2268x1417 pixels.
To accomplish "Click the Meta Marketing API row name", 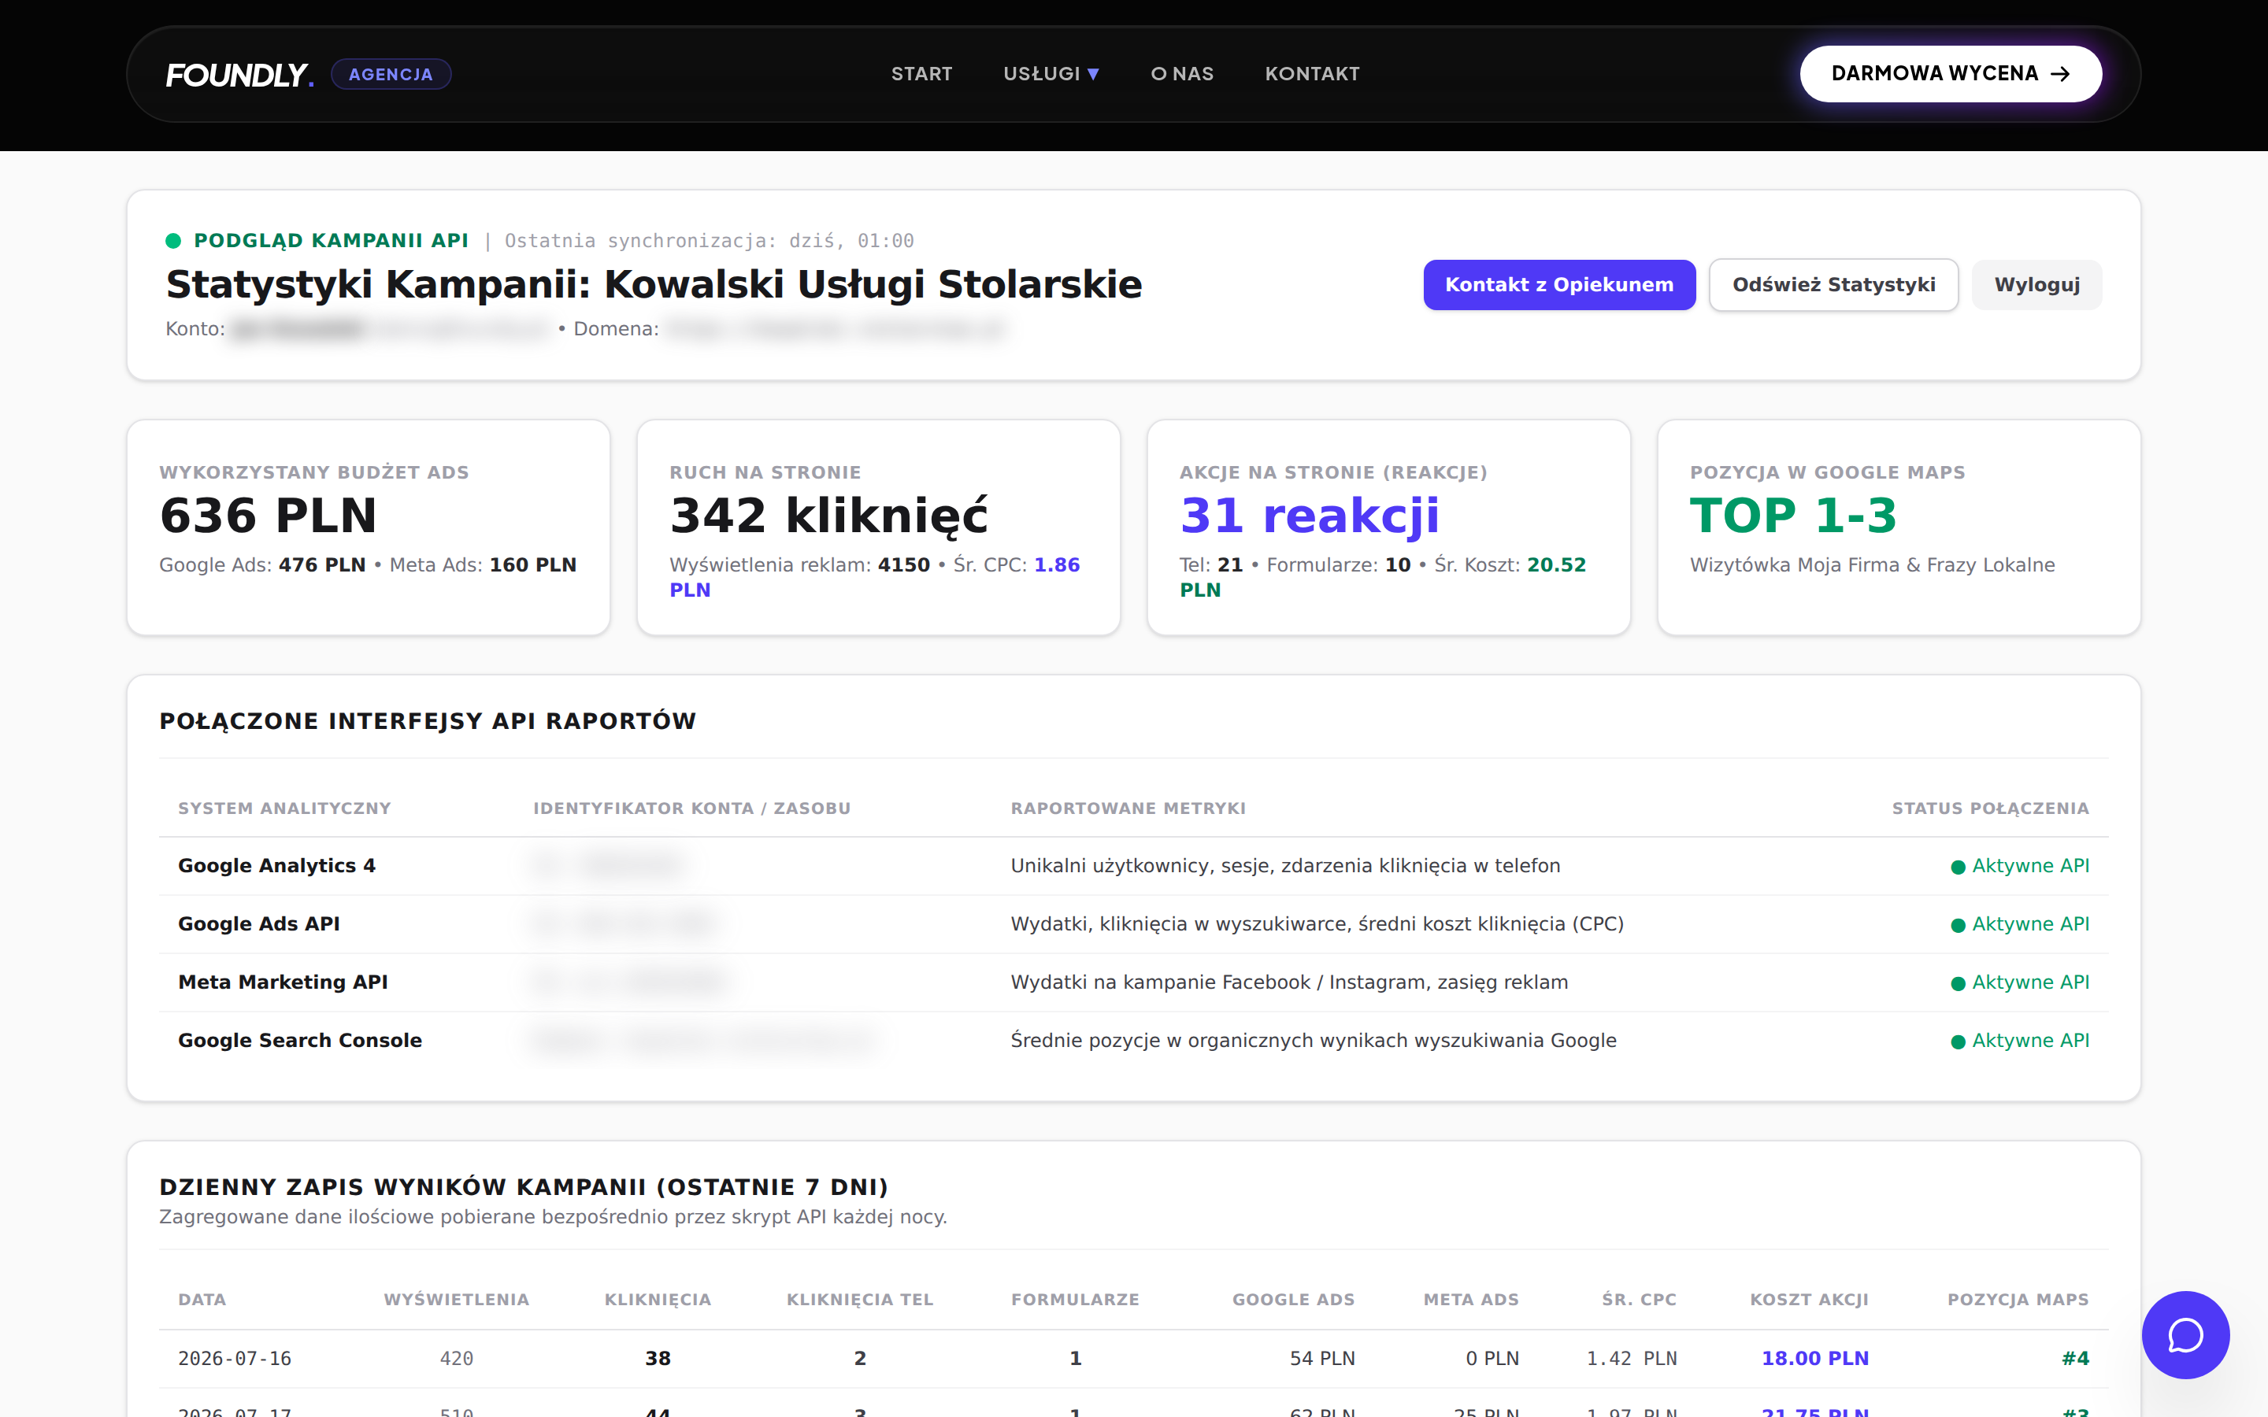I will [x=283, y=982].
